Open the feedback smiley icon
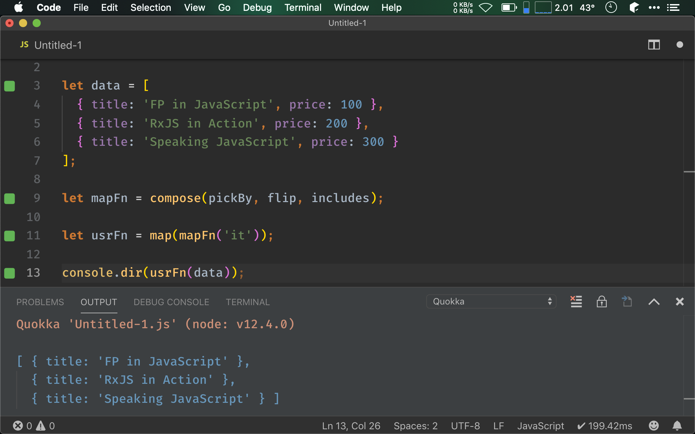Image resolution: width=695 pixels, height=434 pixels. pyautogui.click(x=654, y=426)
